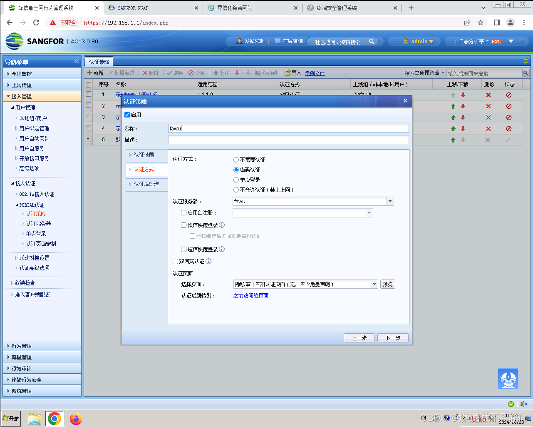Open 认证服务器 in navigation tree

pos(39,224)
